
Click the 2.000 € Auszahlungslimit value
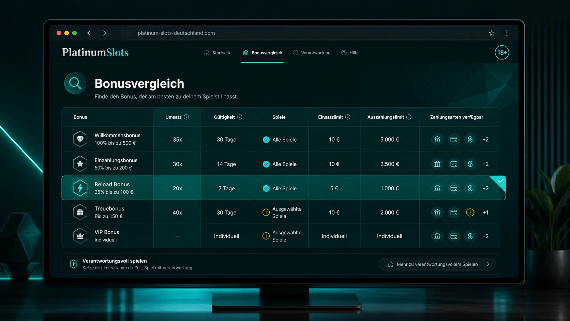pos(390,212)
